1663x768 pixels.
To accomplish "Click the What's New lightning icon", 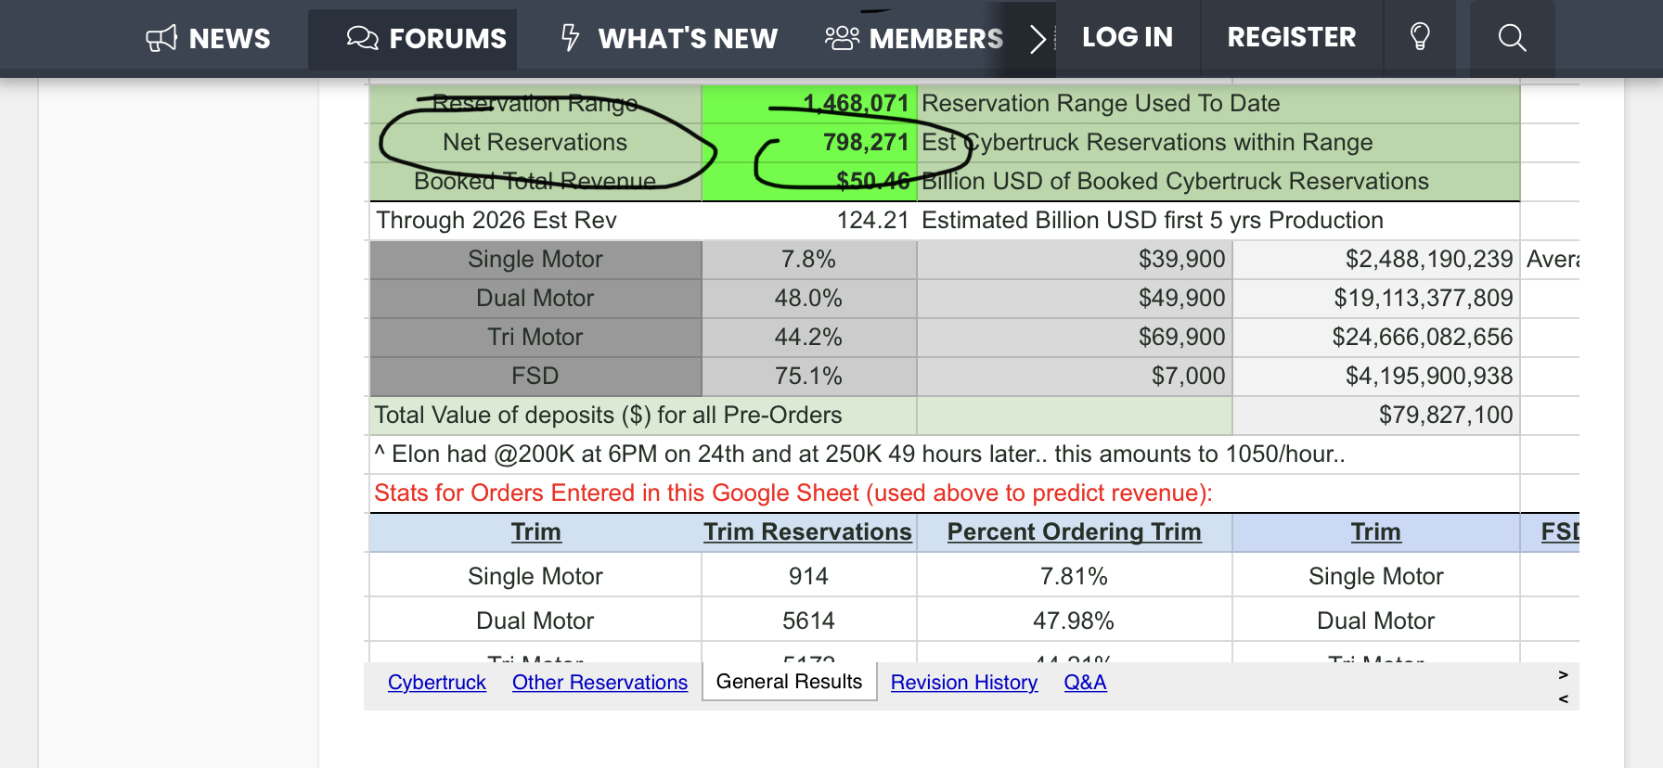I will click(571, 38).
